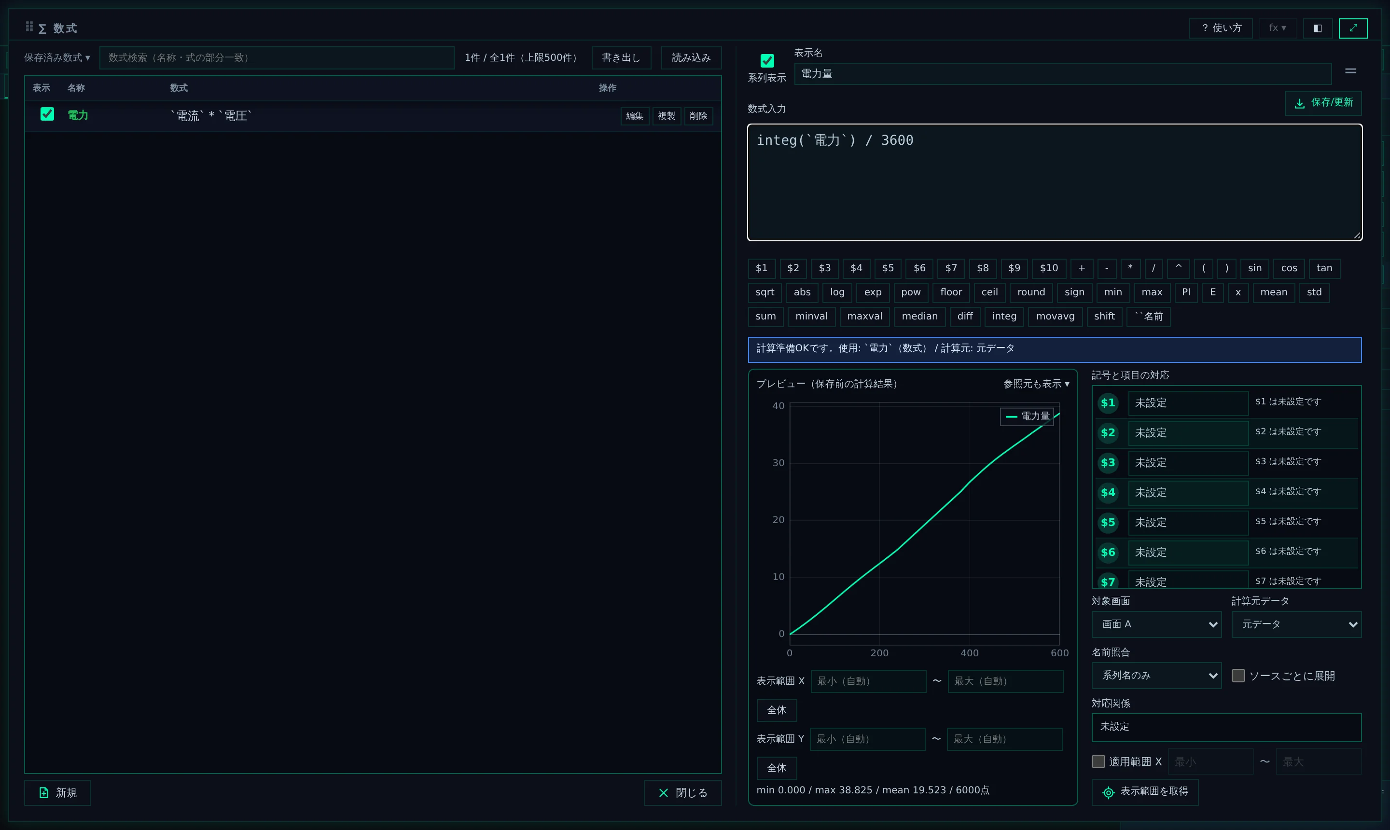Click the $2 未設定 mapping field
Image resolution: width=1390 pixels, height=830 pixels.
[1188, 433]
